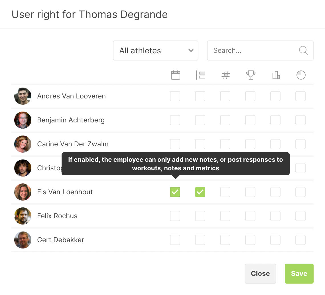Click the calendar column header icon
The image size is (325, 295).
[175, 75]
